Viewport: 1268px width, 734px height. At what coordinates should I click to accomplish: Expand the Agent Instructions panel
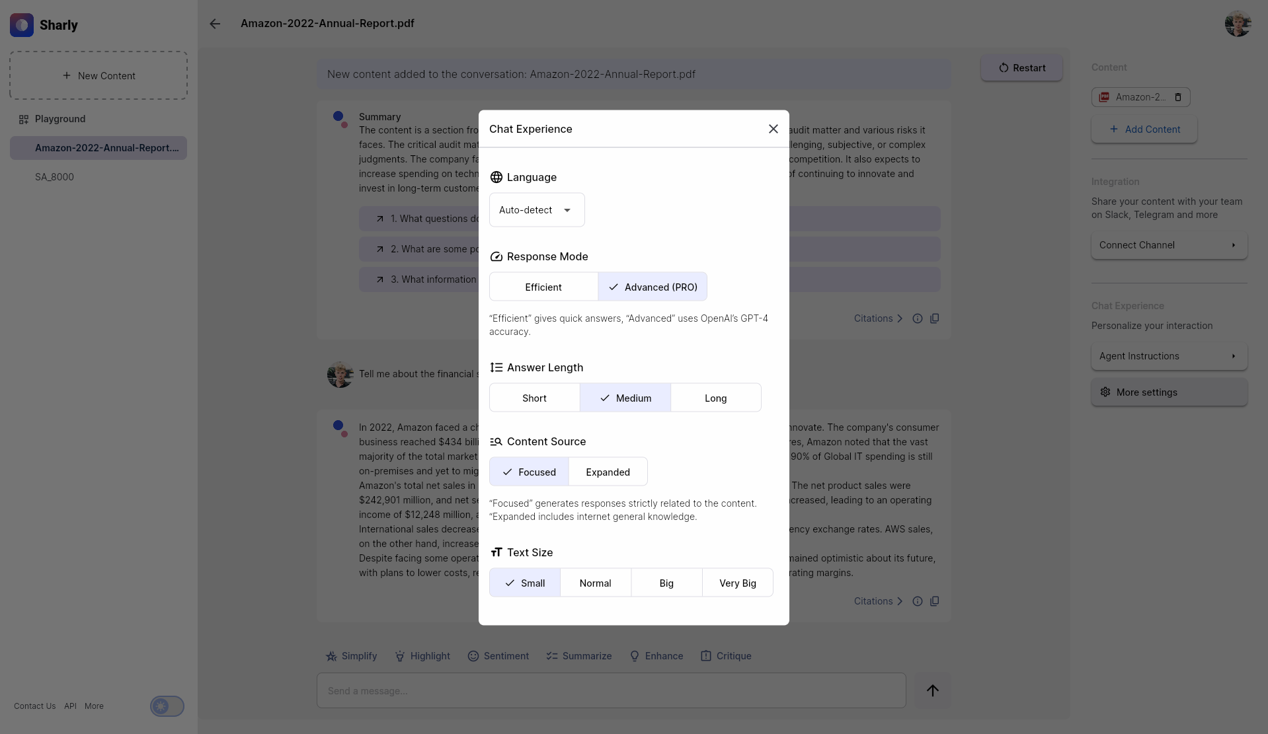1168,356
